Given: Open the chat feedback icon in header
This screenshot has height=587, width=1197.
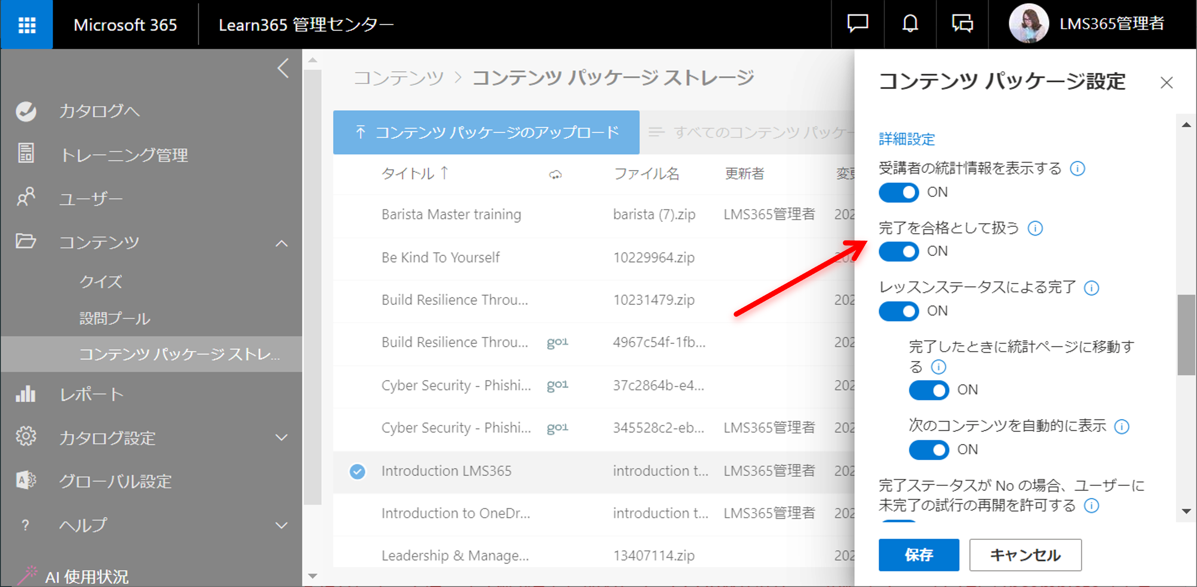Looking at the screenshot, I should [857, 23].
